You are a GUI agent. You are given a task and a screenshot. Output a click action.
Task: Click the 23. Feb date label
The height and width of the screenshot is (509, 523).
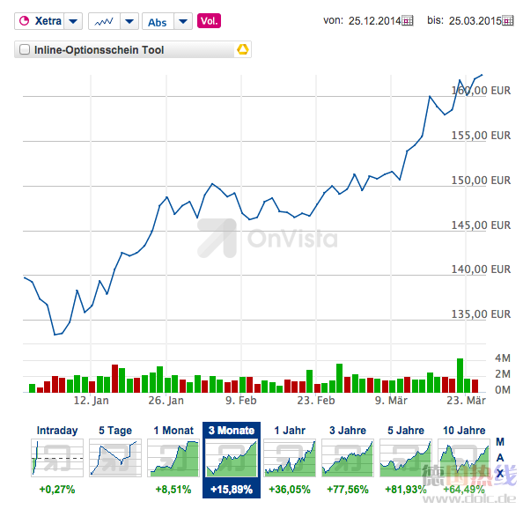coord(316,401)
